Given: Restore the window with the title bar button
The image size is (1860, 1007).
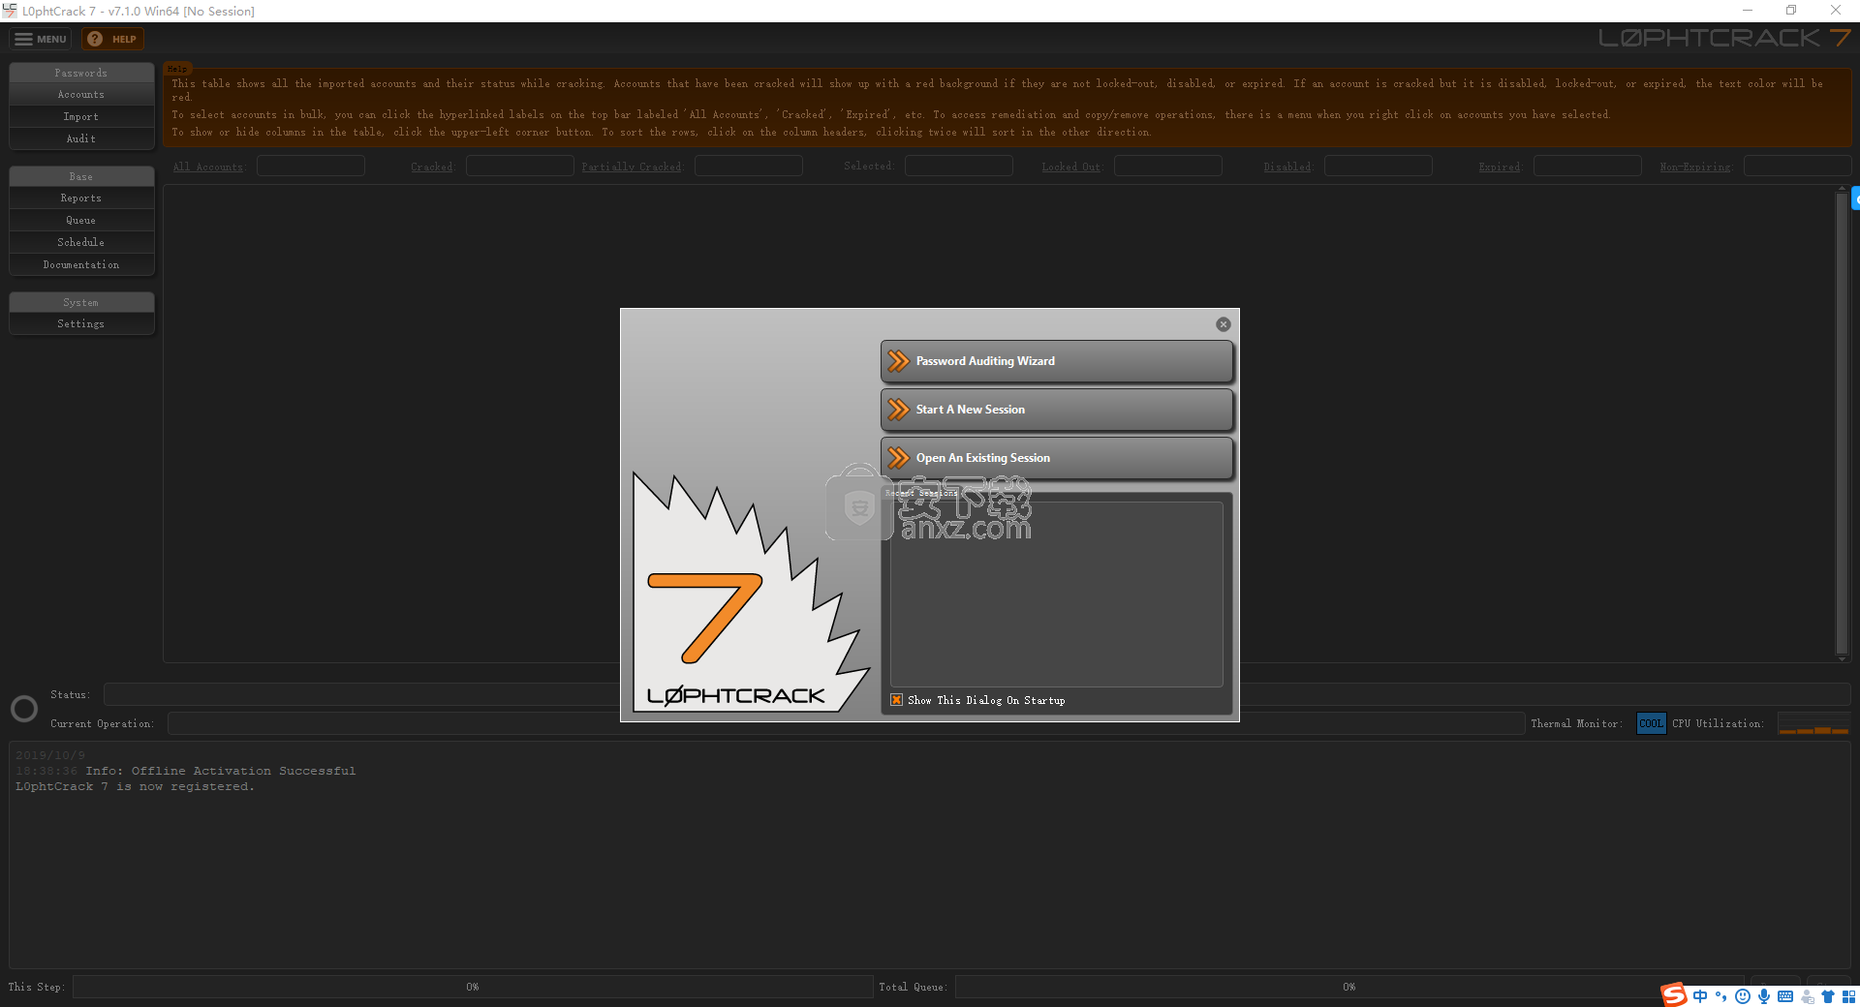Looking at the screenshot, I should click(x=1791, y=11).
